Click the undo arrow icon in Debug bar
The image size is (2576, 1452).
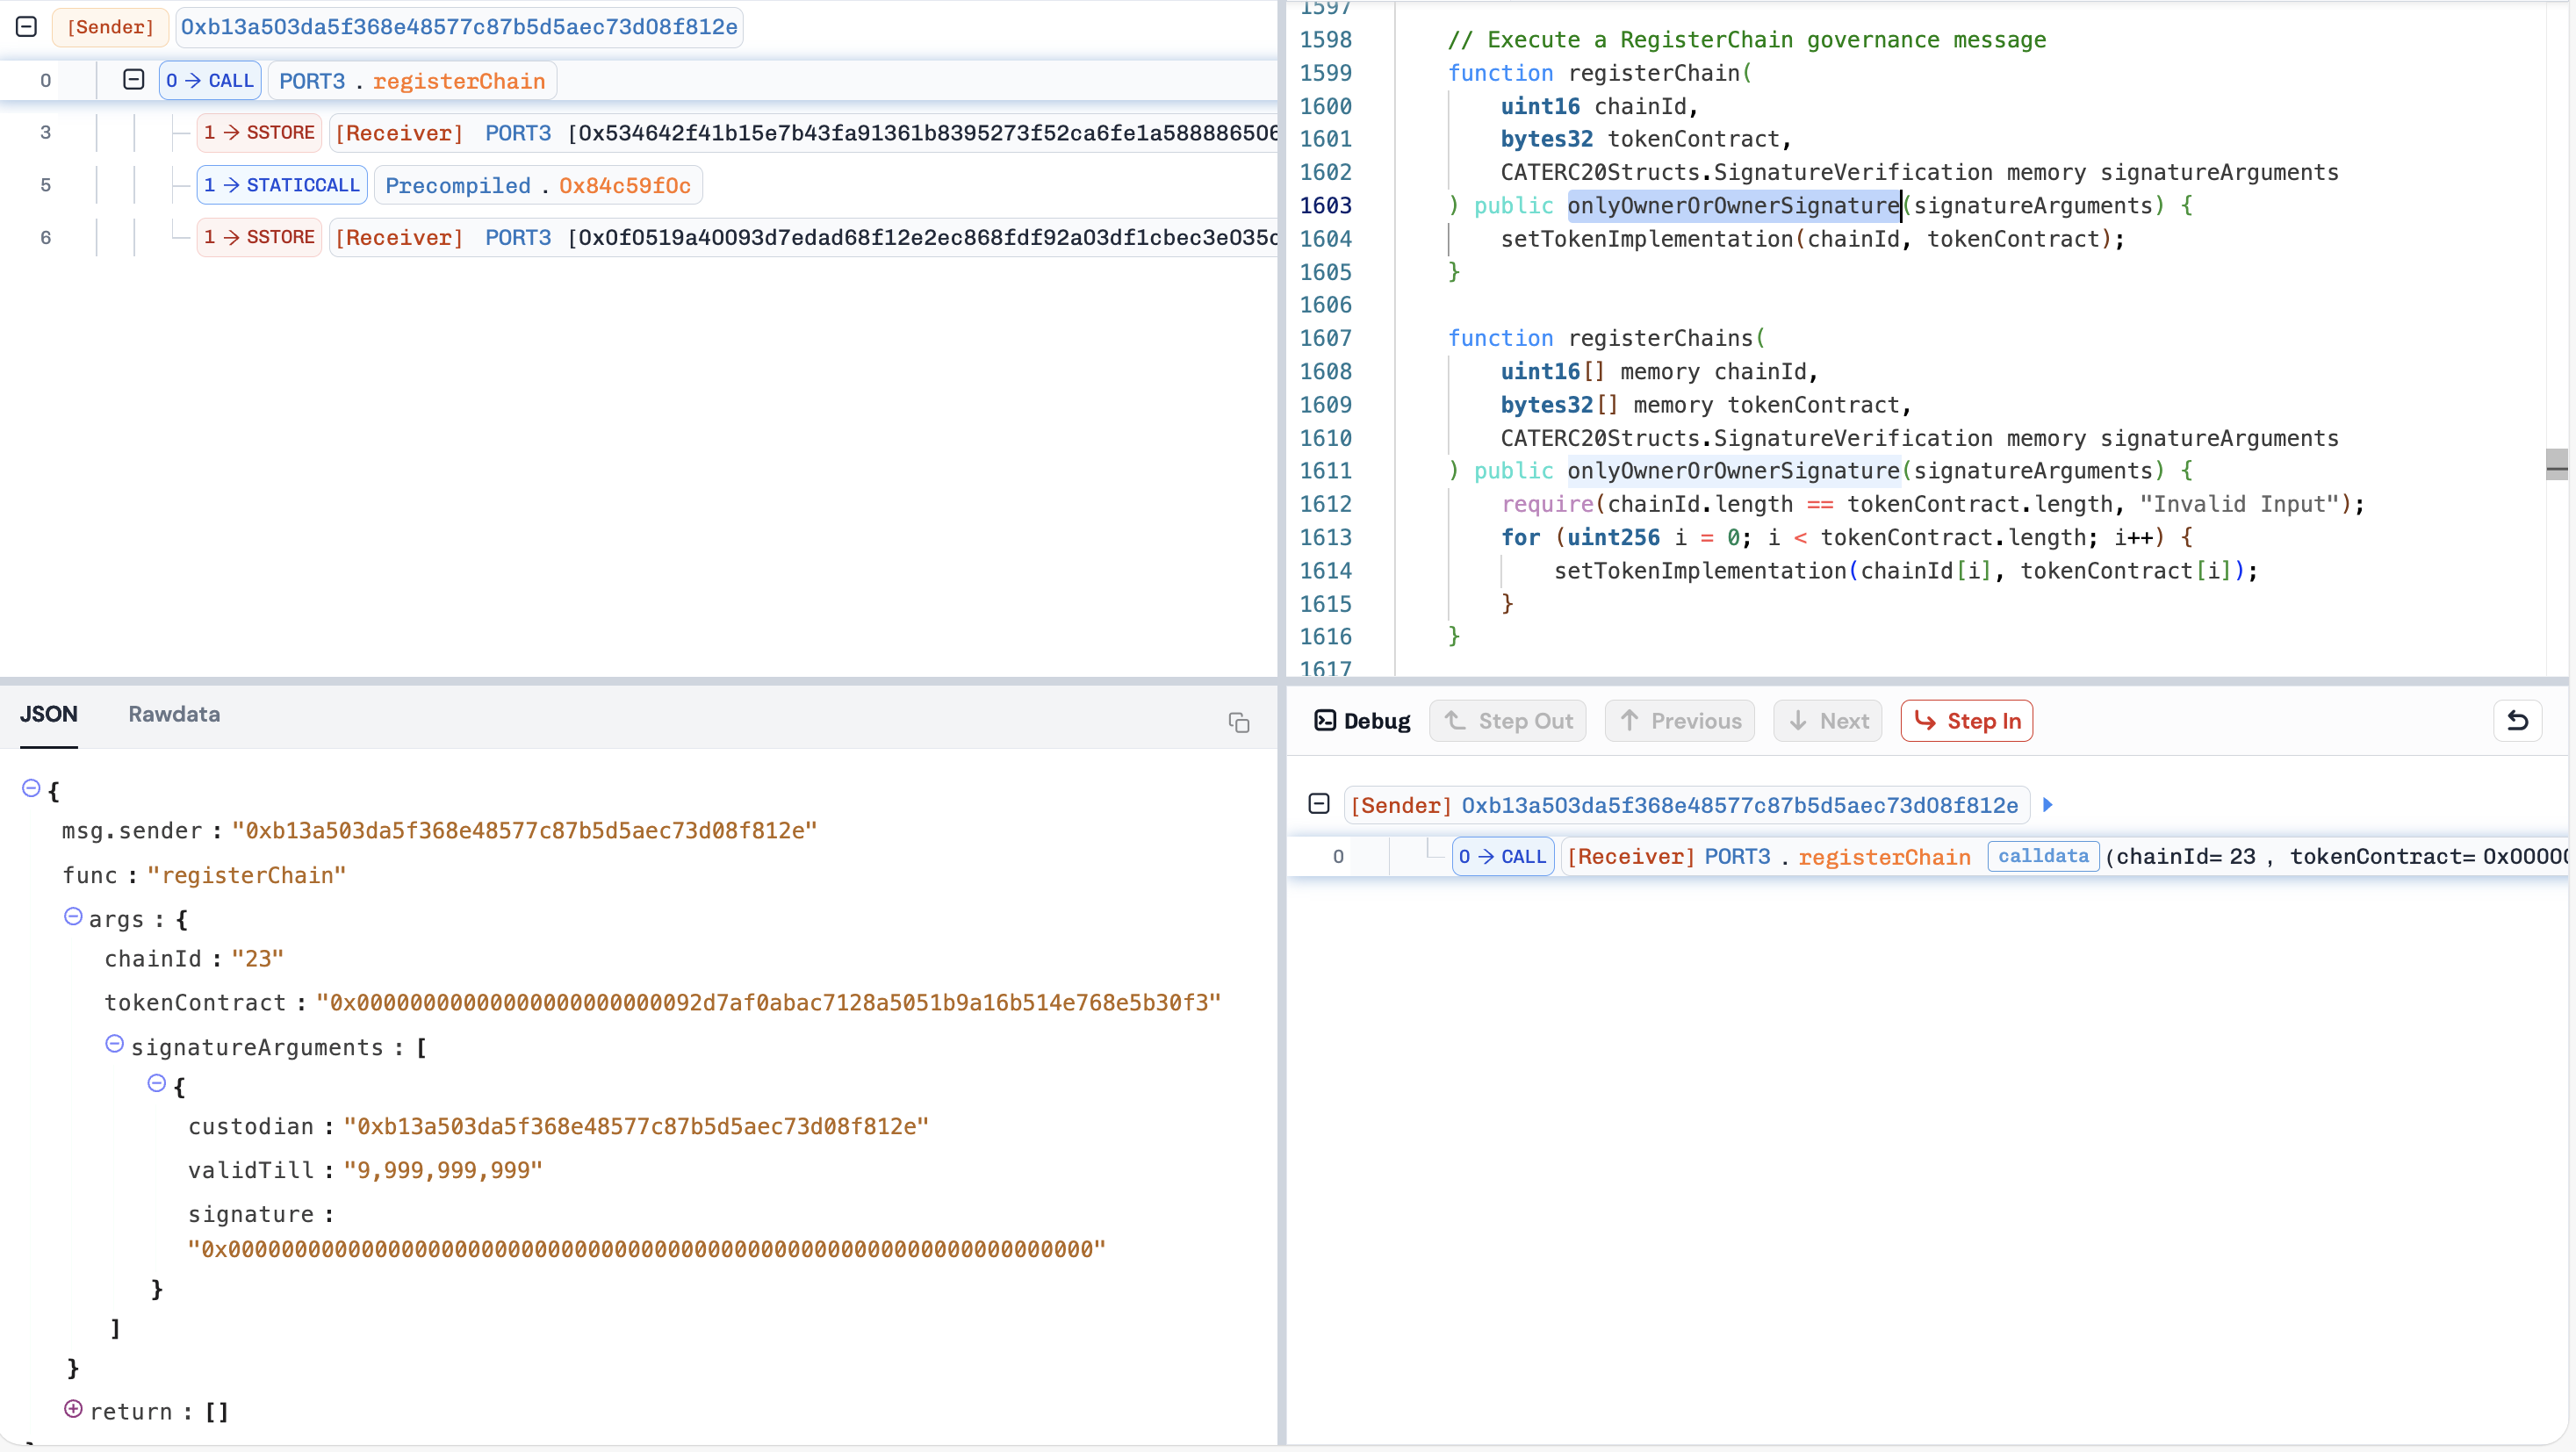[2517, 721]
